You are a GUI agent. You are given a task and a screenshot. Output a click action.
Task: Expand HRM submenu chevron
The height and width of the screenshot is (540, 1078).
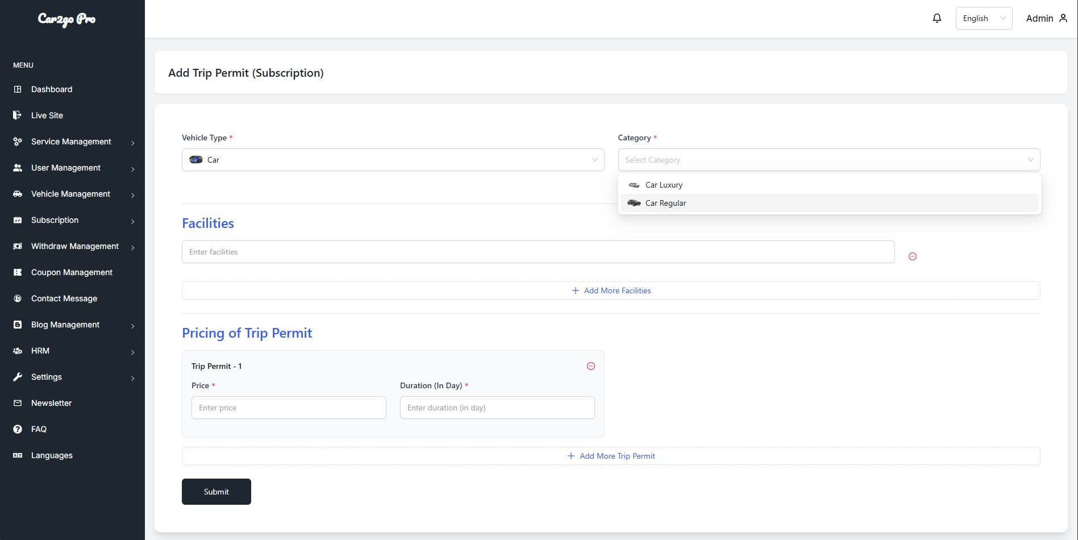133,352
